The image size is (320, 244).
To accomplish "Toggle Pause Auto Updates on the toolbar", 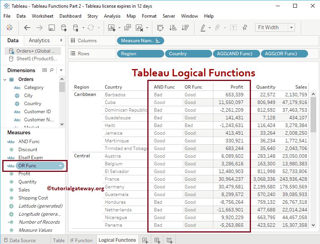I will (x=75, y=28).
